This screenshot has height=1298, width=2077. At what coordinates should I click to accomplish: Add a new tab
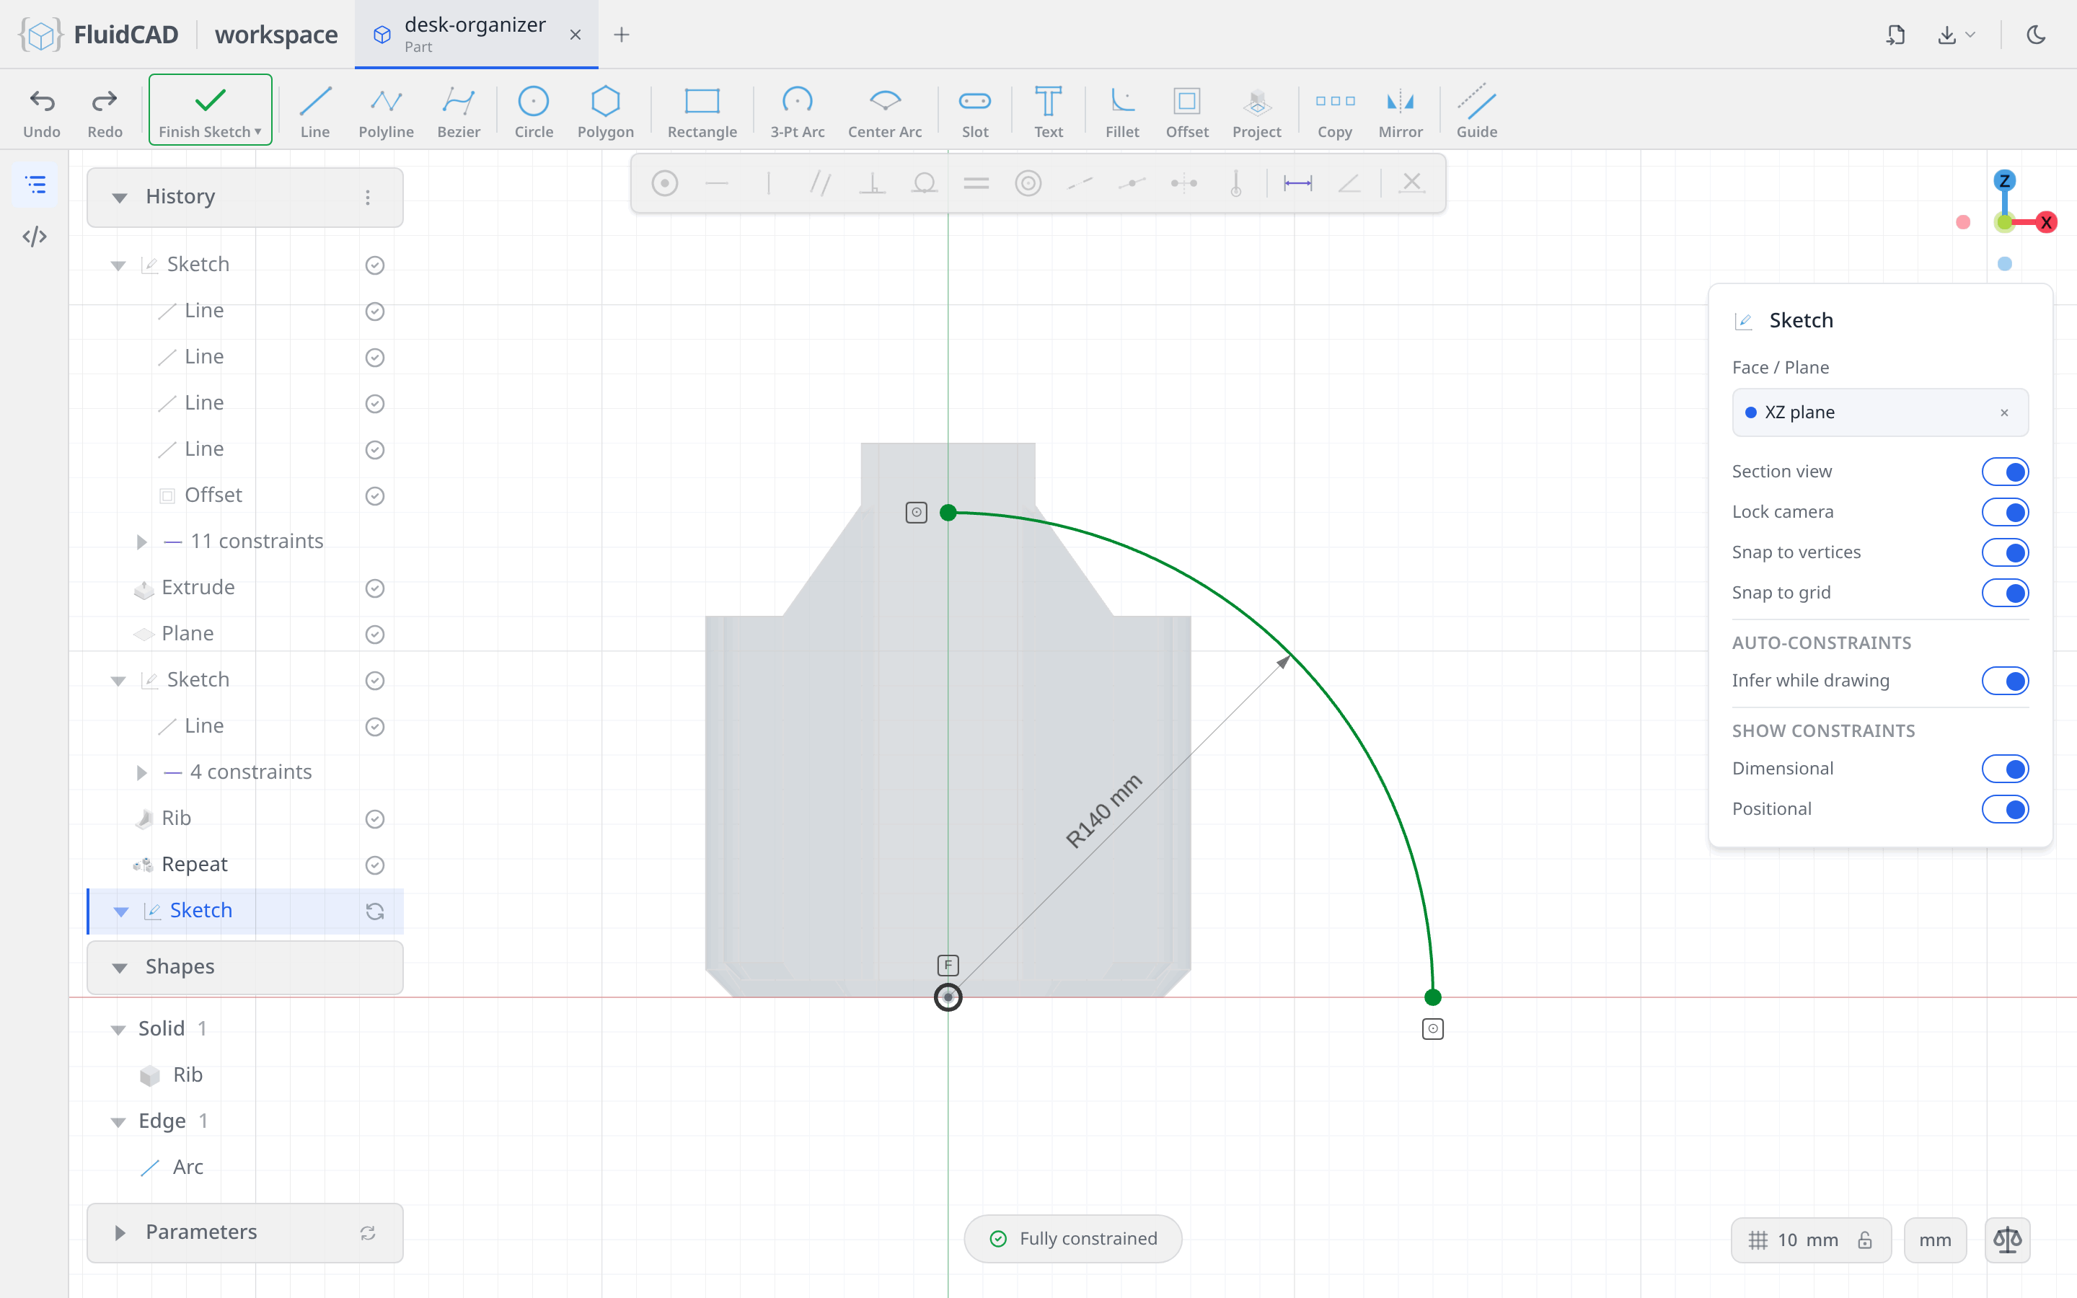tap(622, 35)
